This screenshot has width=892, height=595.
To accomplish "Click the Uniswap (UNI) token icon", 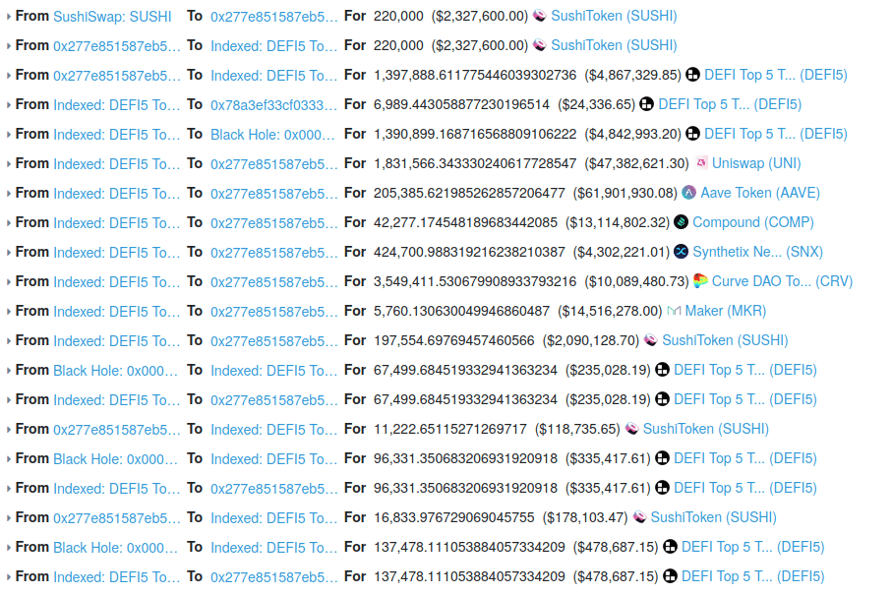I will point(701,163).
